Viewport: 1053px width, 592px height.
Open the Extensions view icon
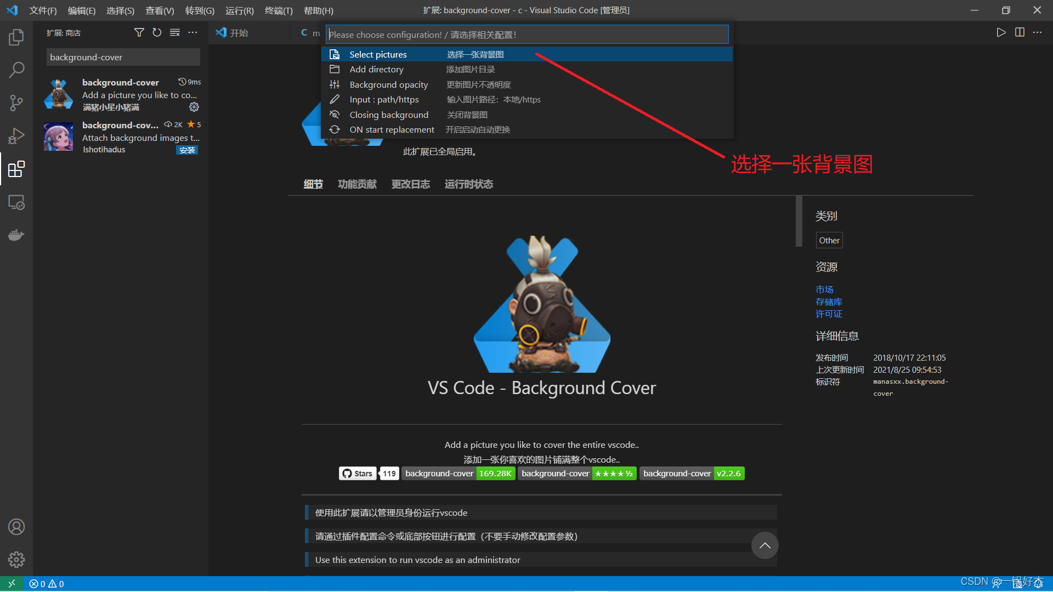16,169
